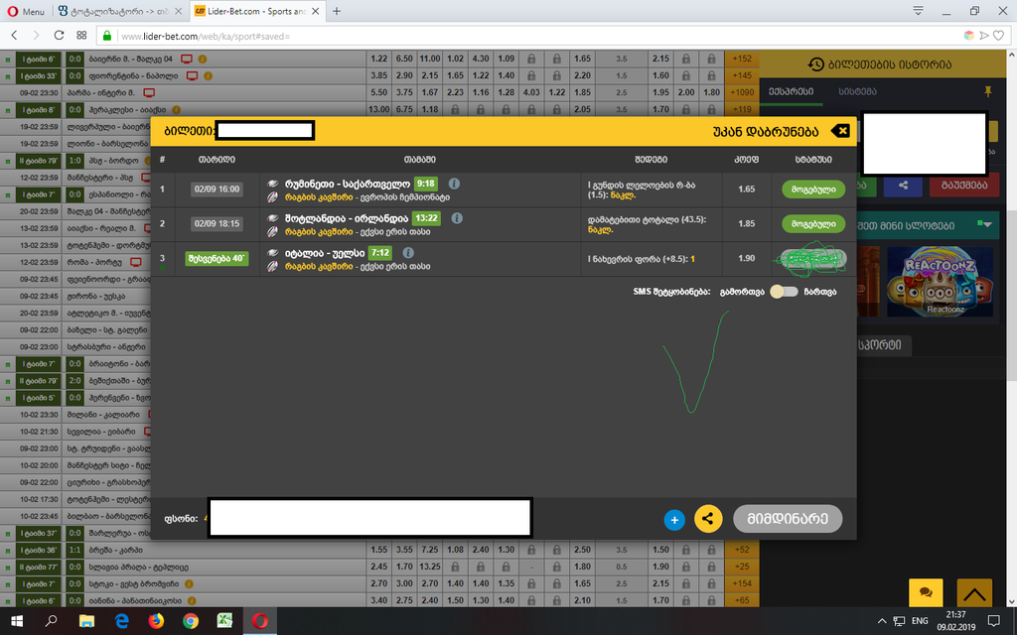Open the tab menu icon at the top right
The width and height of the screenshot is (1017, 635).
click(x=918, y=11)
